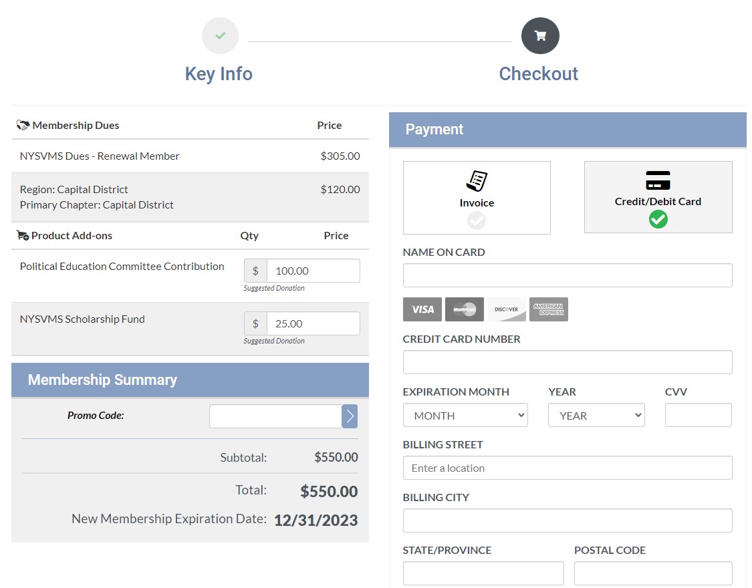The width and height of the screenshot is (752, 588).
Task: Click the dollar sign beside Political Education amount
Action: [255, 271]
